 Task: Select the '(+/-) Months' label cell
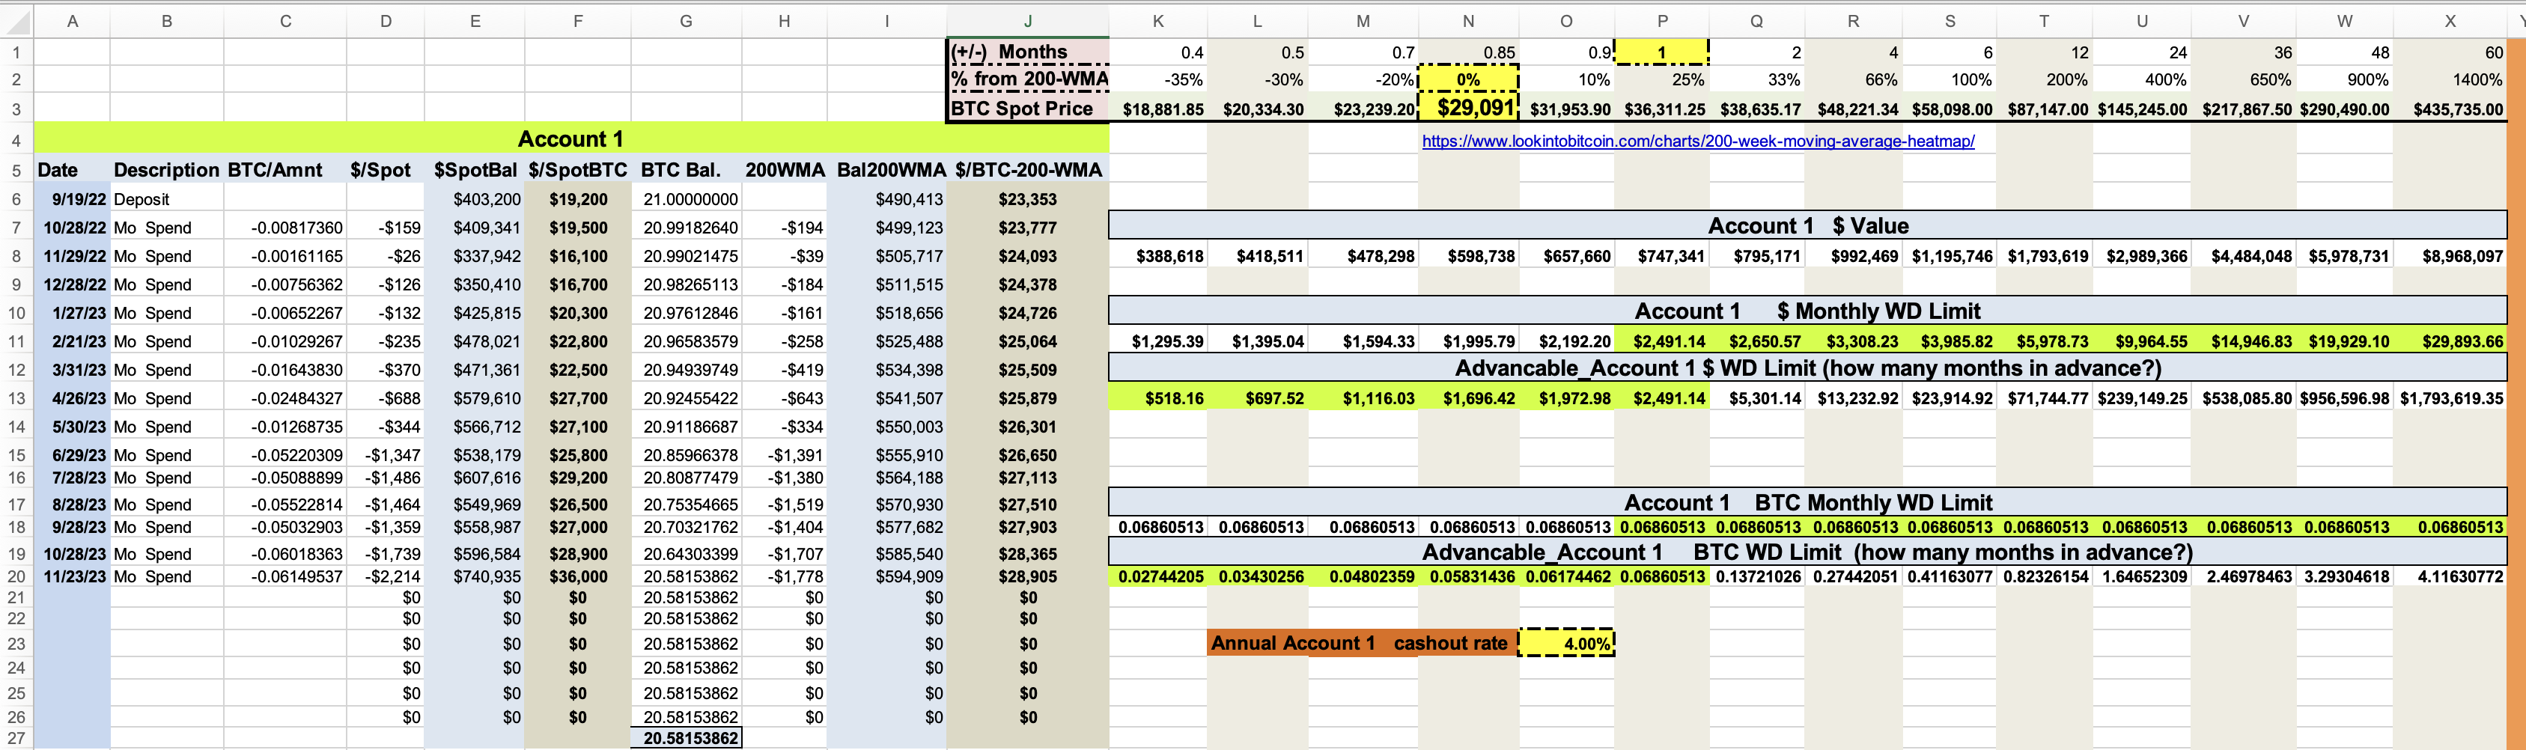[x=1028, y=52]
